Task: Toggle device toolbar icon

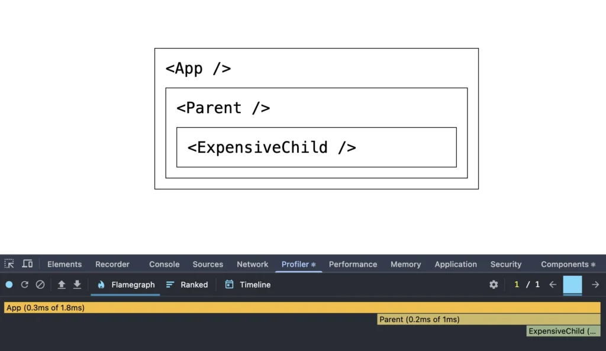Action: coord(27,264)
